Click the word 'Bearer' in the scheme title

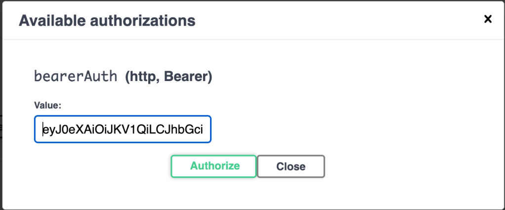(x=189, y=77)
